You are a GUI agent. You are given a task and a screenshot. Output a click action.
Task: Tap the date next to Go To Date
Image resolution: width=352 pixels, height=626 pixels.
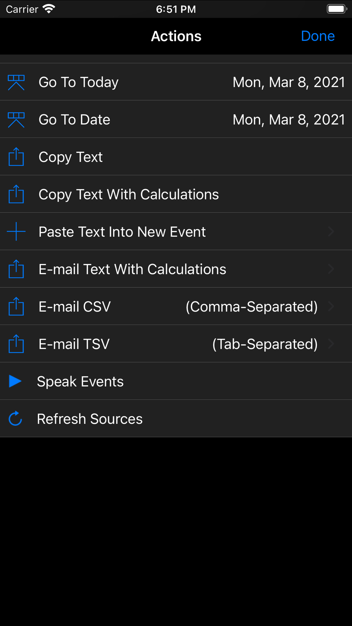tap(289, 120)
